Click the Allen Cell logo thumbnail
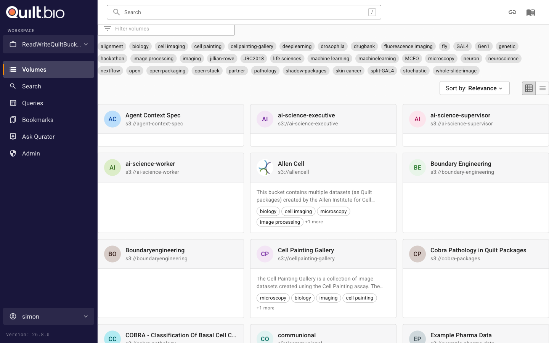The height and width of the screenshot is (343, 549). [265, 167]
